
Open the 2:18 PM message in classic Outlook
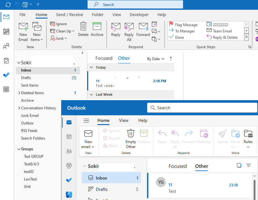tap(131, 81)
